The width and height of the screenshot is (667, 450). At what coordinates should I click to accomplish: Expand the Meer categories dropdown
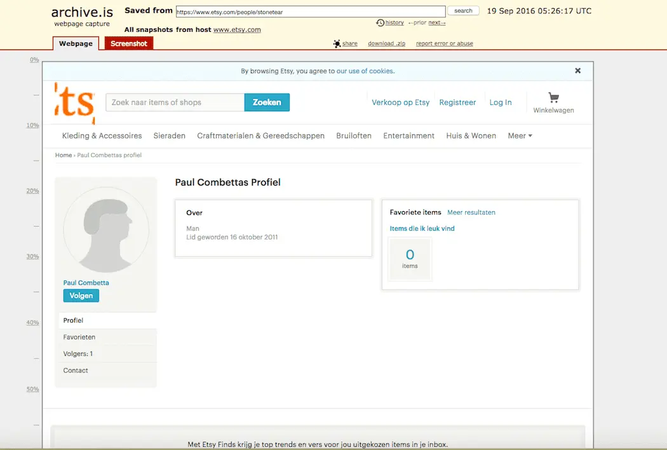[520, 135]
